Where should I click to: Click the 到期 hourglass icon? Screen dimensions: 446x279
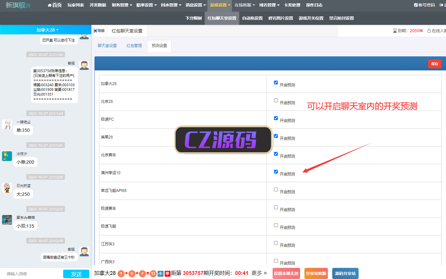tap(395, 31)
